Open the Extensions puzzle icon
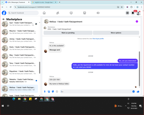Image resolution: width=144 pixels, height=115 pixels. click(131, 7)
